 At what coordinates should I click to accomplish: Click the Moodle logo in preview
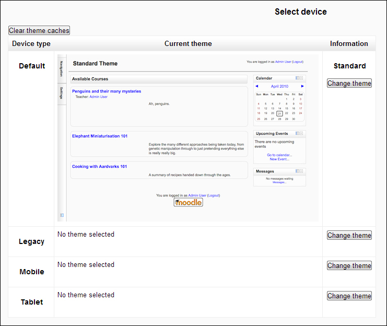[x=188, y=202]
